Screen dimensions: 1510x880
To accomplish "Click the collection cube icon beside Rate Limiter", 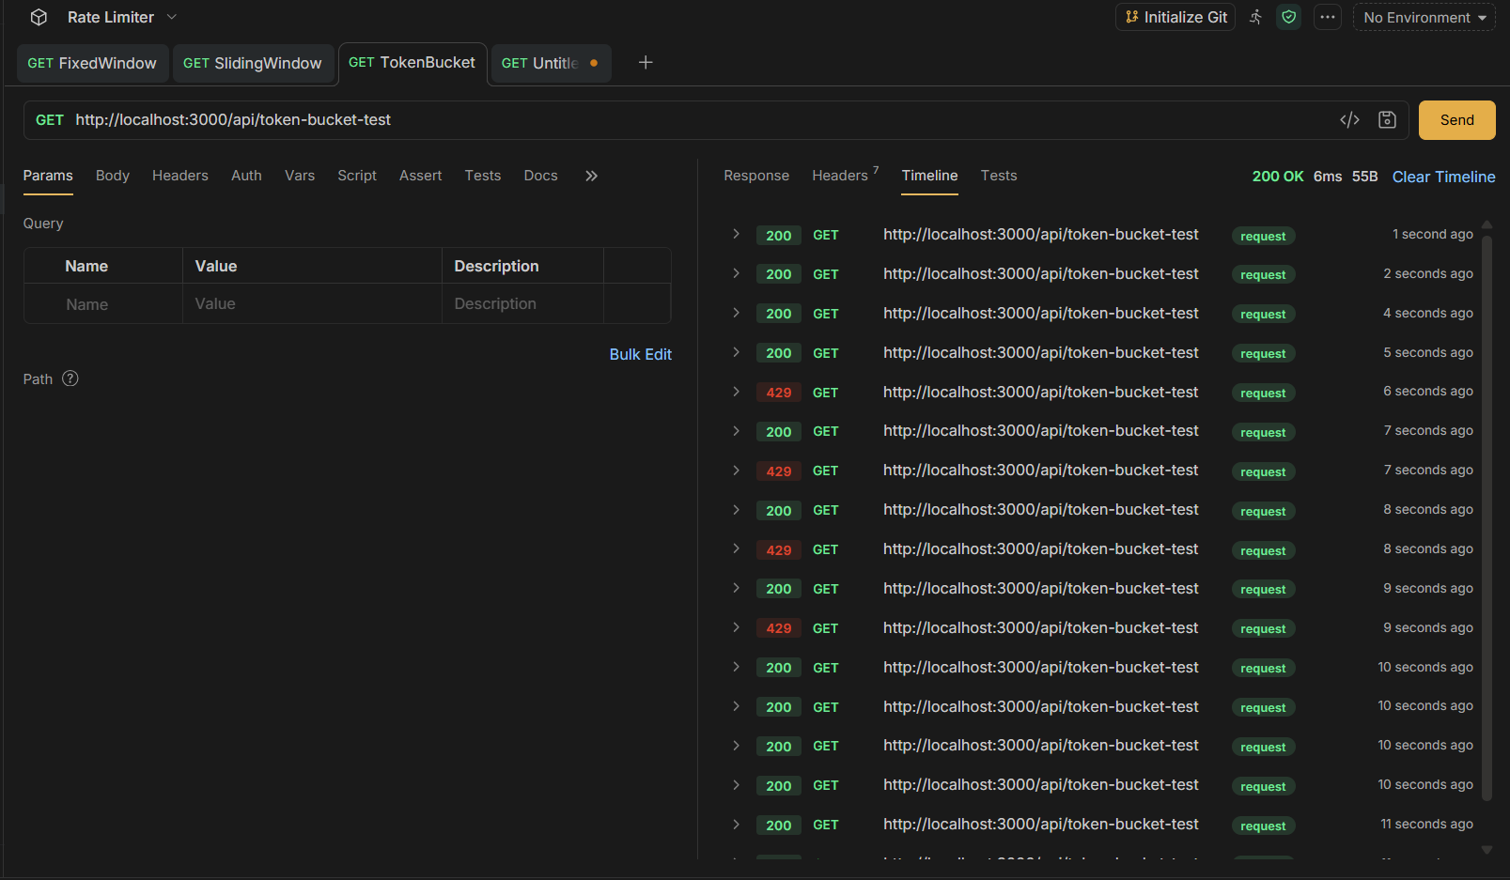I will click(39, 17).
